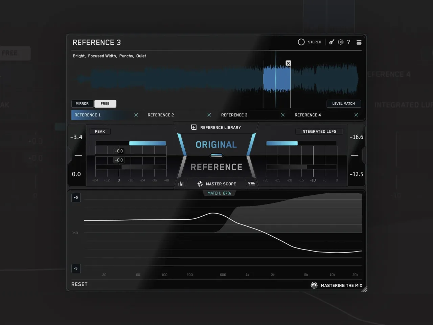The height and width of the screenshot is (325, 433).
Task: Click the 10k frequency label
Action: pos(333,275)
